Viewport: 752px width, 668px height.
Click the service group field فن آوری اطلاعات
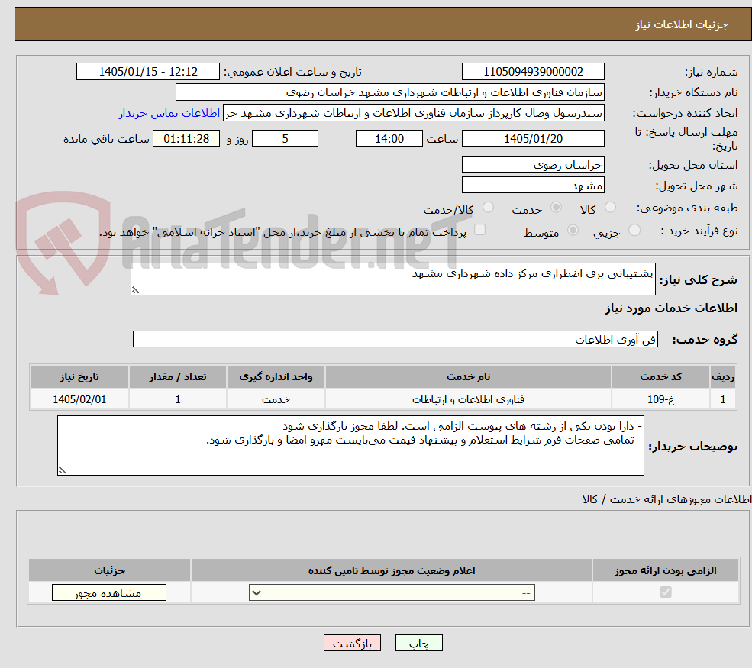(395, 339)
